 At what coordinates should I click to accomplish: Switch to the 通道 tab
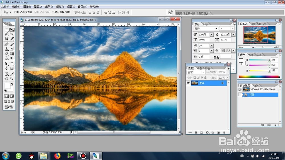click(x=199, y=68)
